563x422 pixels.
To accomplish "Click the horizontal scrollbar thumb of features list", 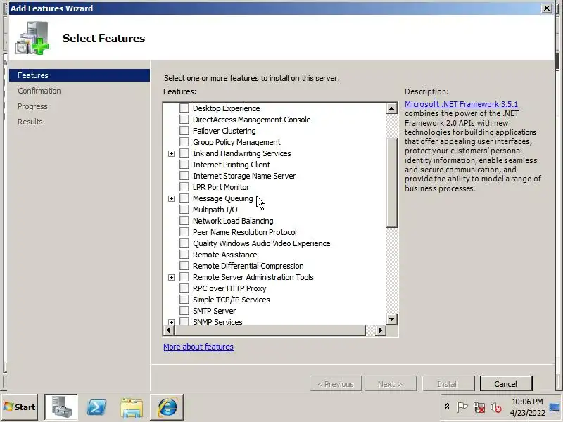I will (x=270, y=330).
